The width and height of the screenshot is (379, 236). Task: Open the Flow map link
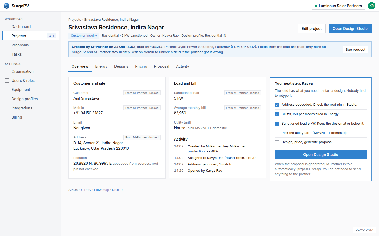pos(102,190)
